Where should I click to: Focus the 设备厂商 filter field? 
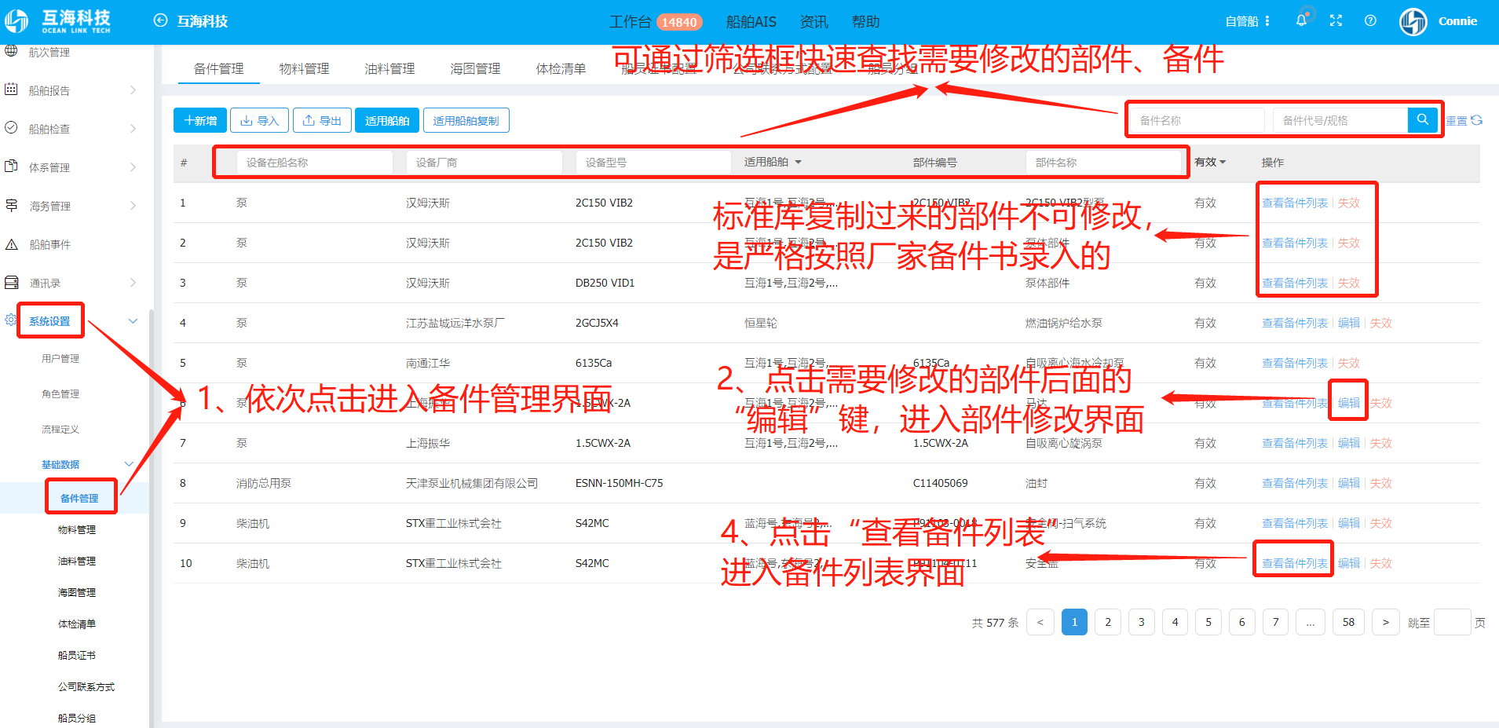(484, 163)
